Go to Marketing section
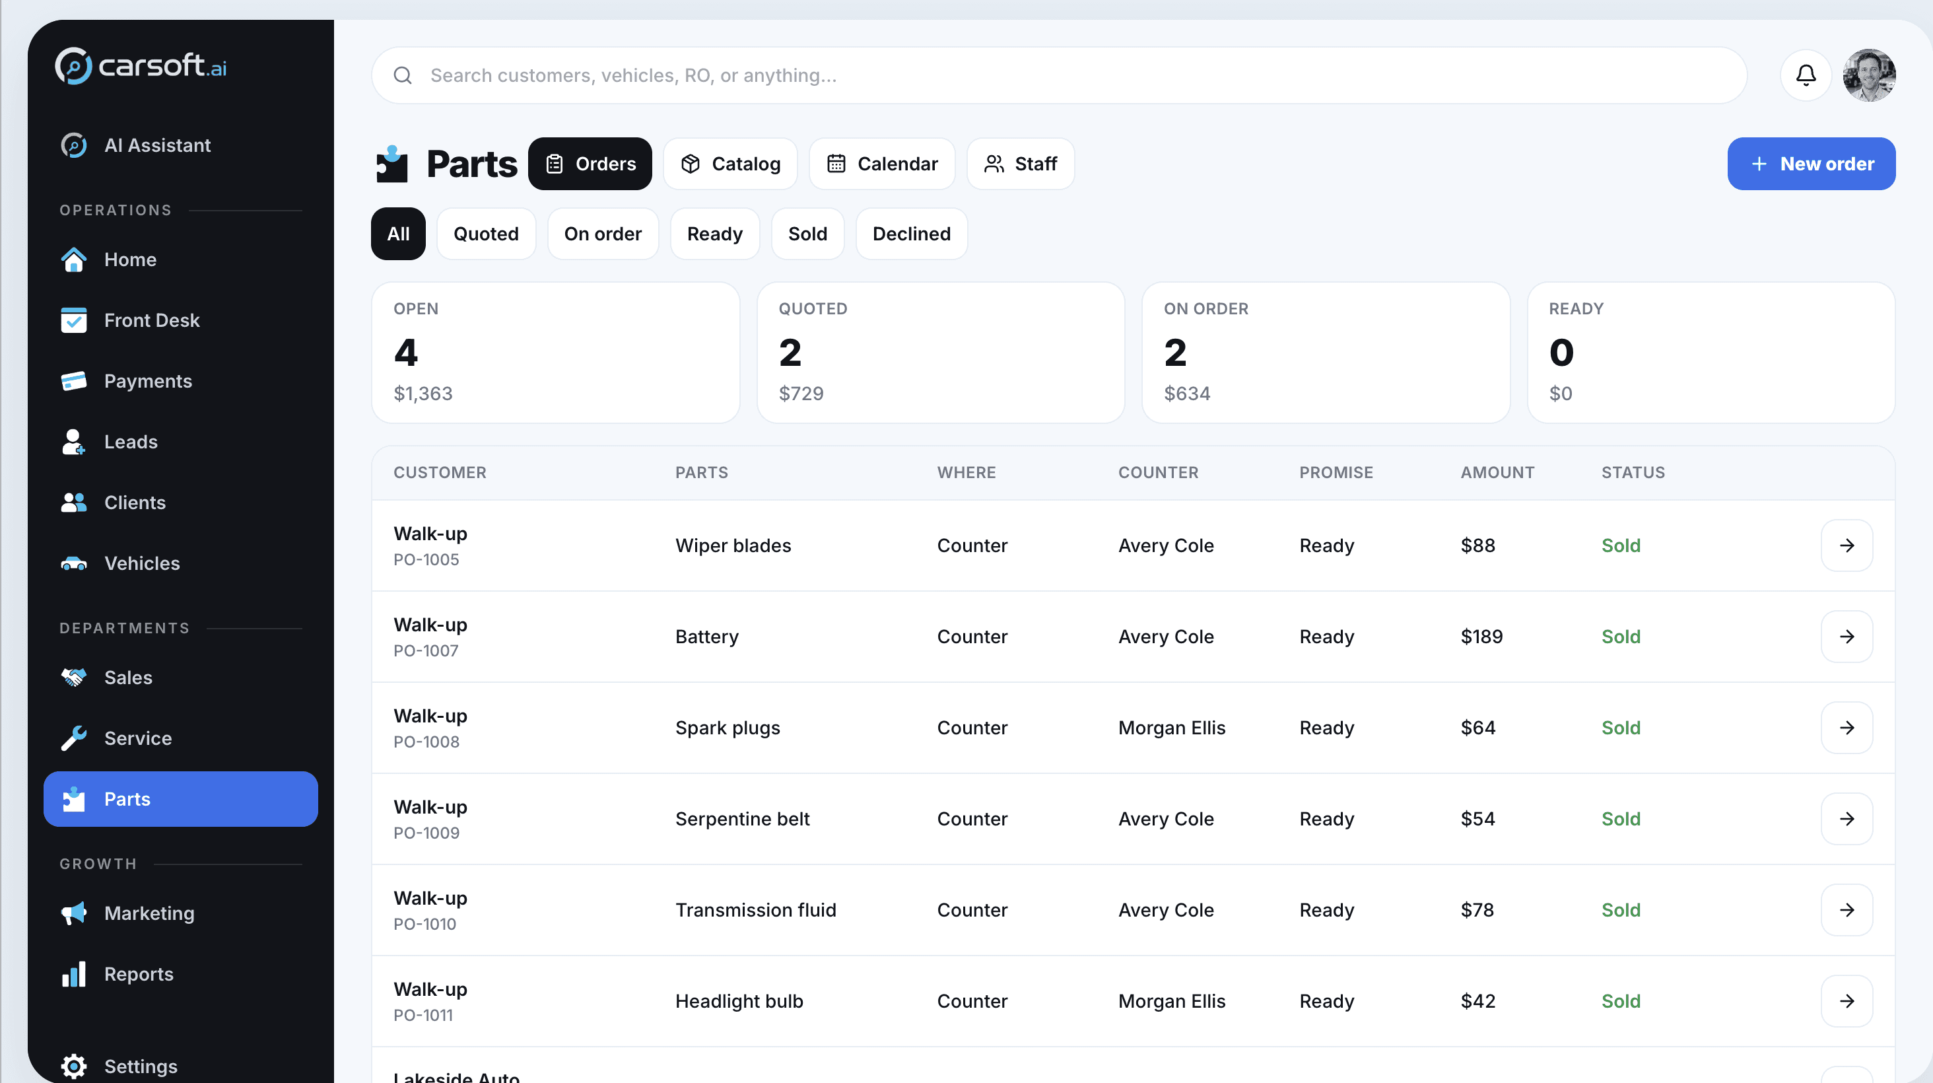The height and width of the screenshot is (1083, 1933). click(x=181, y=913)
